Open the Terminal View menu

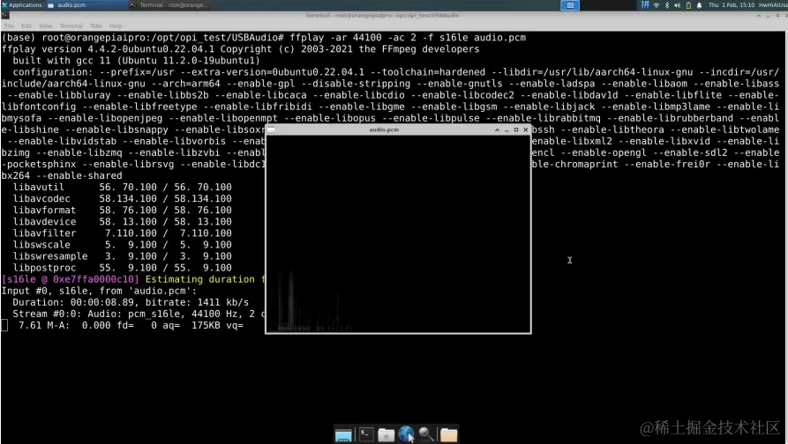point(45,26)
